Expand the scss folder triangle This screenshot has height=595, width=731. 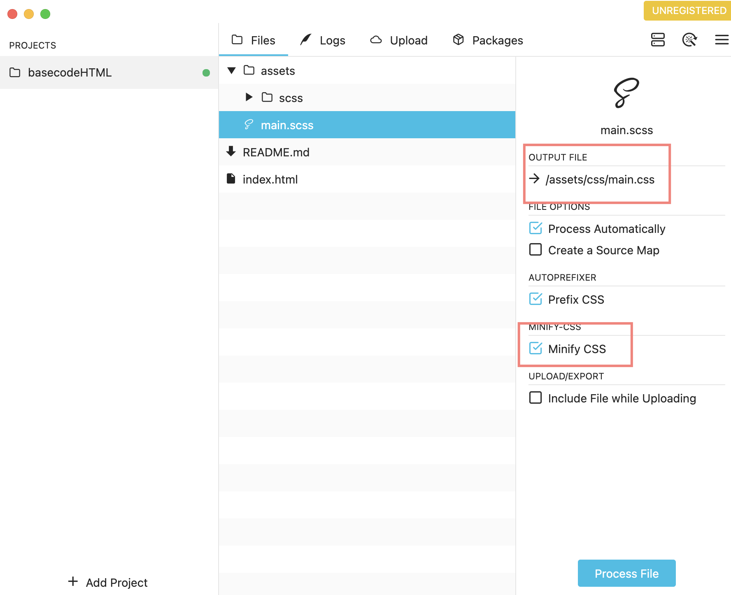(x=249, y=97)
